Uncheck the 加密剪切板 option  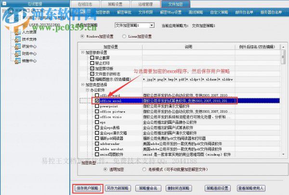point(92,68)
